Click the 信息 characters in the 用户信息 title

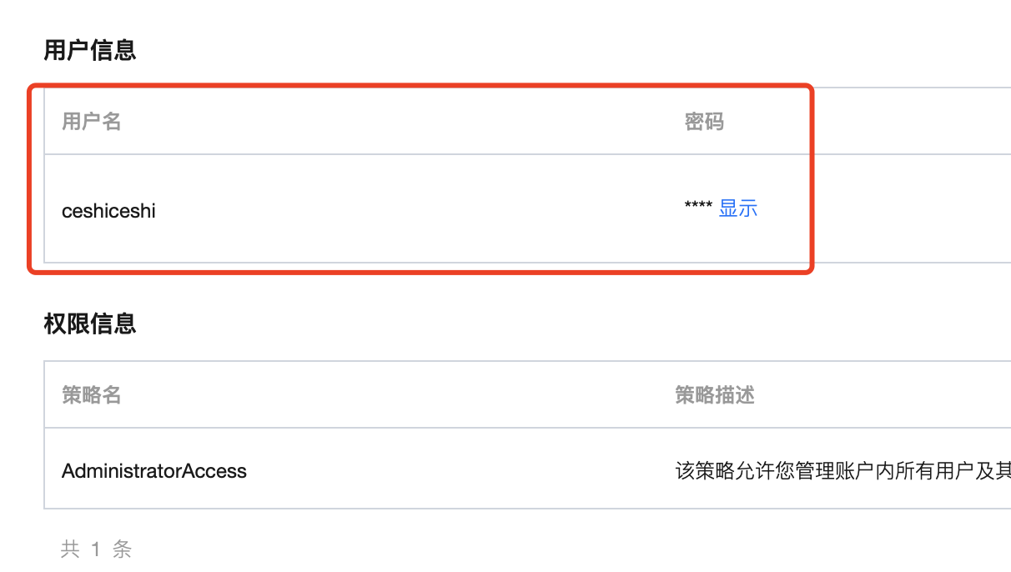[x=113, y=51]
